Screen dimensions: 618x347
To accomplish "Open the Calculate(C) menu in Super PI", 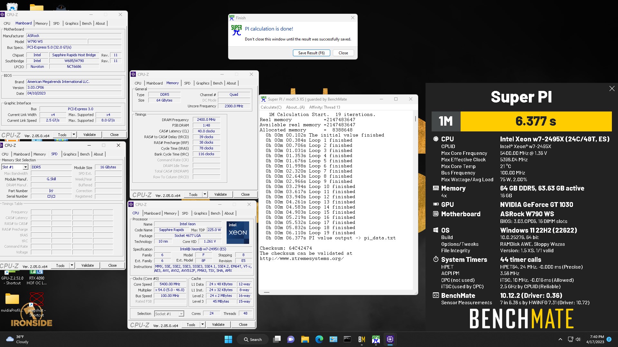I will [x=271, y=107].
